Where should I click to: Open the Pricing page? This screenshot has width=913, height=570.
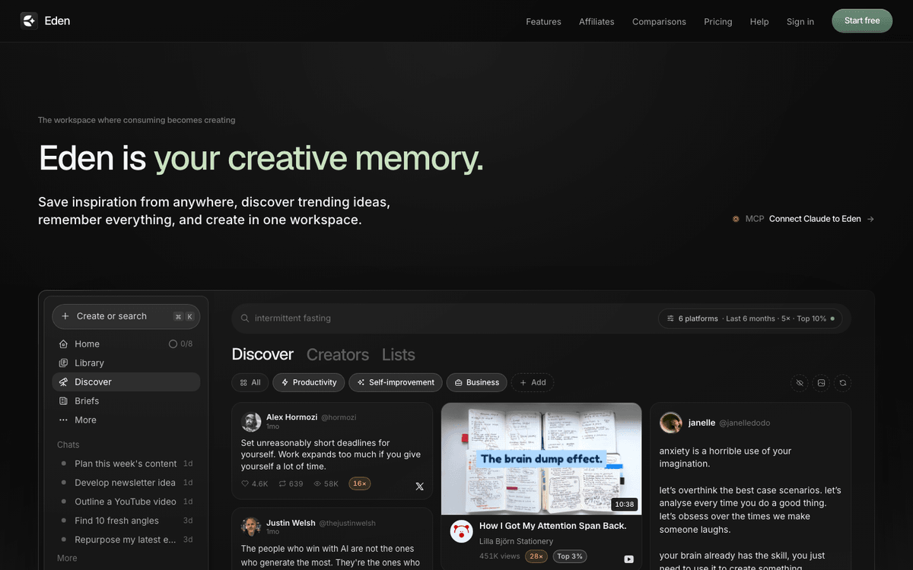pyautogui.click(x=717, y=21)
